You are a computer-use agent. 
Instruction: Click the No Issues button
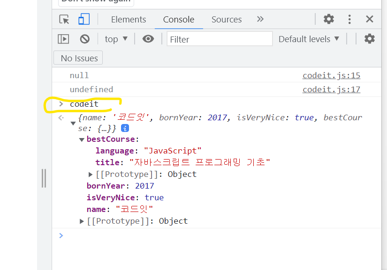point(78,58)
